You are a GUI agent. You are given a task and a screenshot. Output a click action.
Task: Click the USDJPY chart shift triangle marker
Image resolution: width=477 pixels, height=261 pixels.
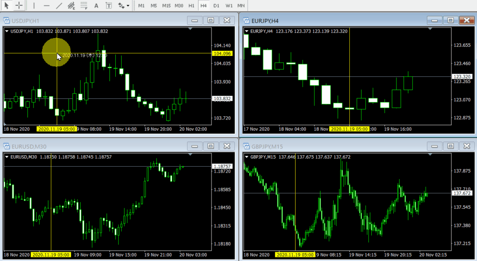pos(190,28)
